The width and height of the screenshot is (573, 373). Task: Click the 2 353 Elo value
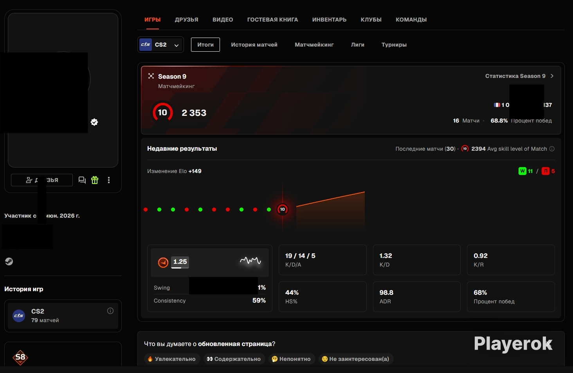tap(194, 113)
